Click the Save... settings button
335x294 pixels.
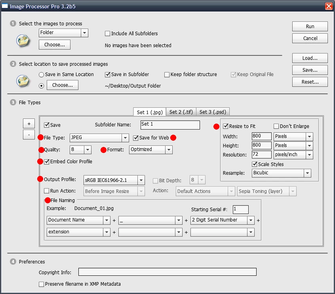(310, 70)
